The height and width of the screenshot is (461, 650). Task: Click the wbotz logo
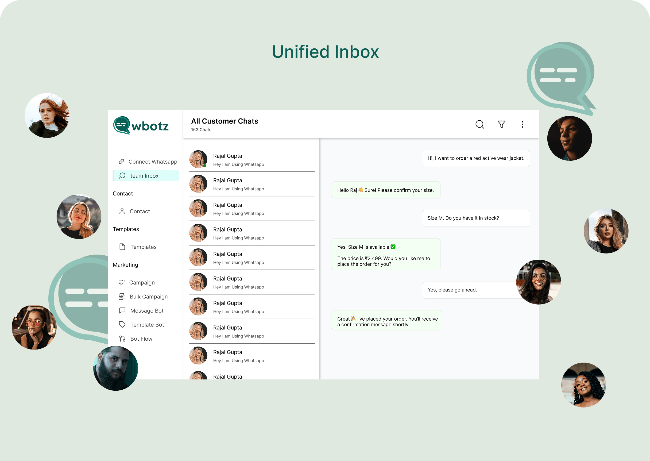tap(141, 125)
